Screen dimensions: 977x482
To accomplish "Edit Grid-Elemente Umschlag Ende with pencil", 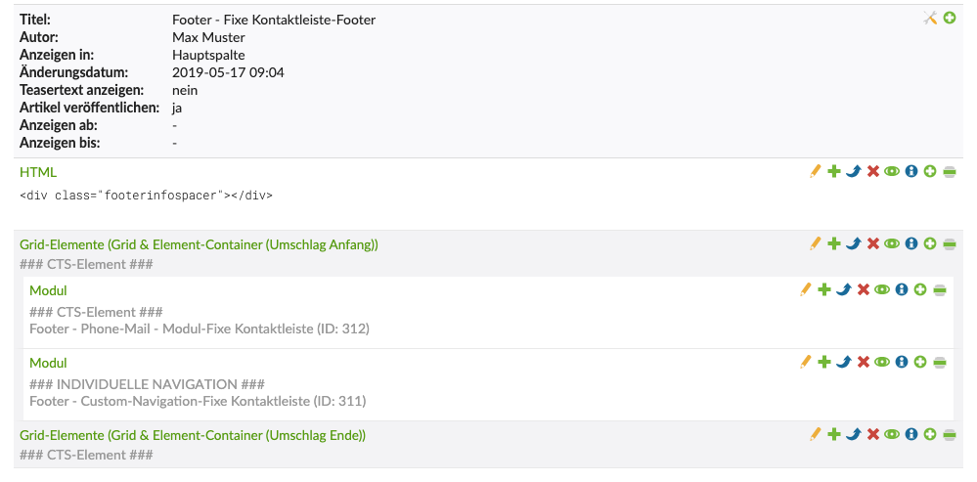I will pyautogui.click(x=815, y=434).
